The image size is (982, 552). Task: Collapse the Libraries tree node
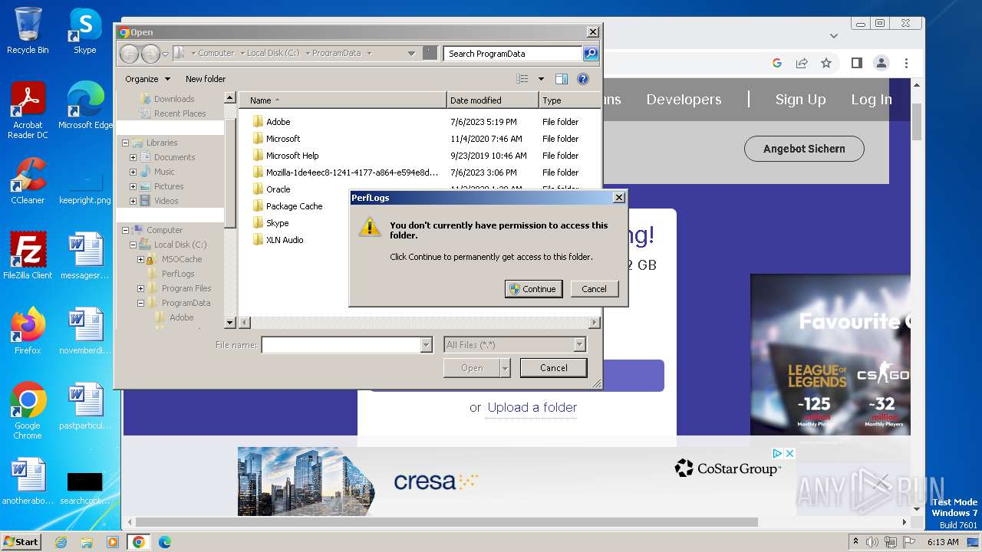[x=125, y=143]
